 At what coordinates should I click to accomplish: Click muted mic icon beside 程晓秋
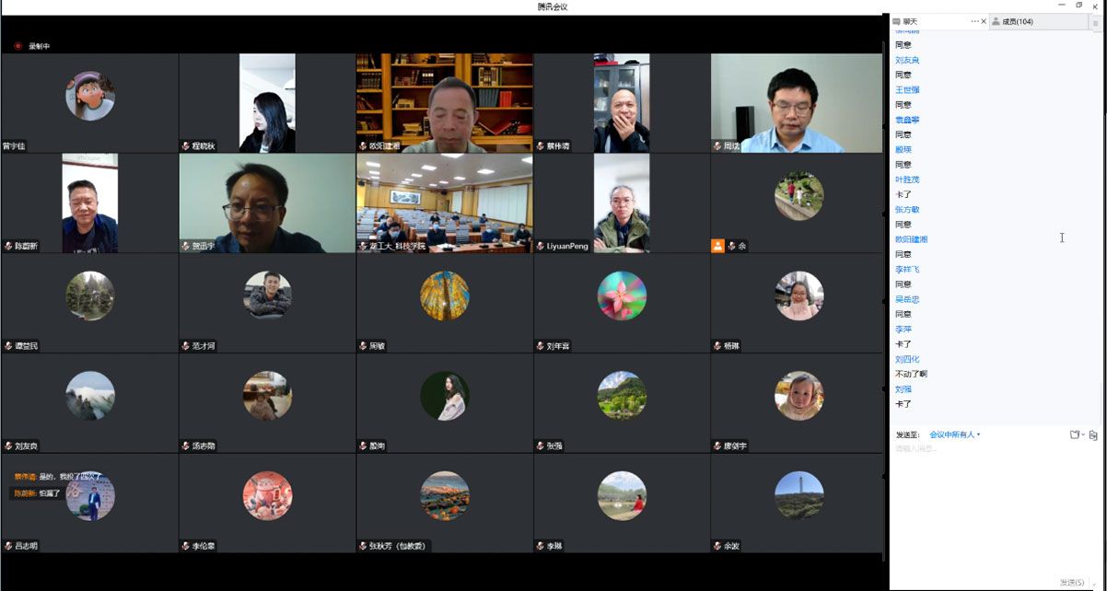coord(185,146)
